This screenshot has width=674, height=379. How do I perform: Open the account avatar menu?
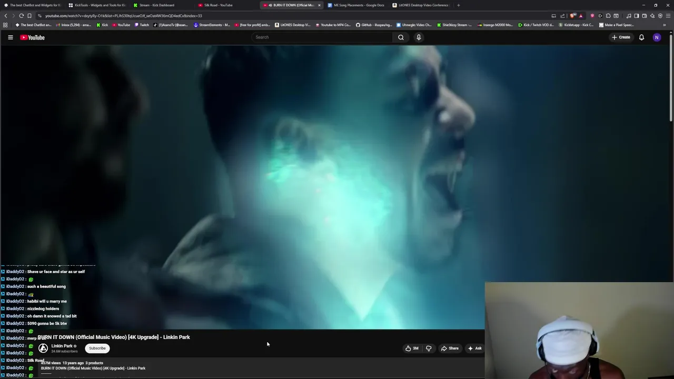point(657,37)
